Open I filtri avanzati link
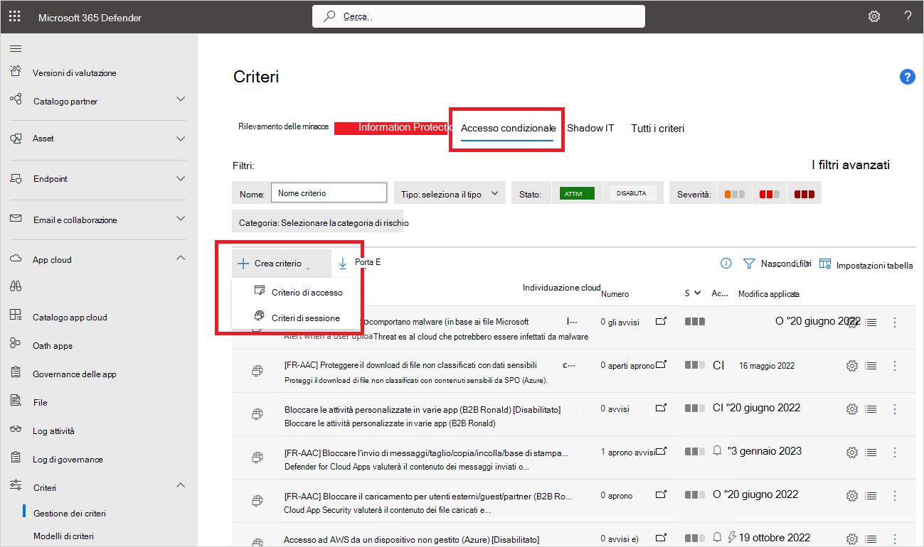Screen dimensions: 924x547 pyautogui.click(x=851, y=165)
